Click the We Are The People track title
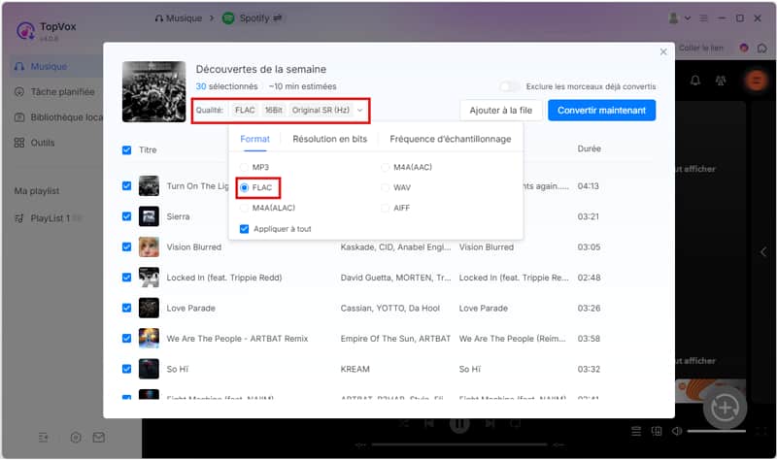Image resolution: width=777 pixels, height=460 pixels. click(x=237, y=339)
